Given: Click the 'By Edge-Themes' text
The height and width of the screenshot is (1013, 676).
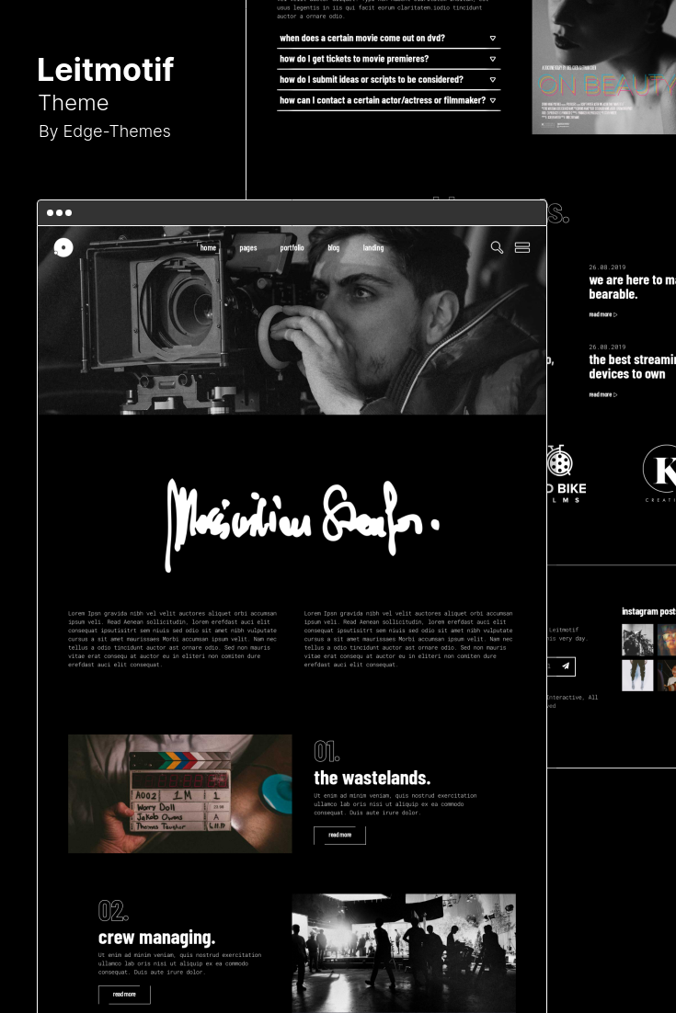Looking at the screenshot, I should coord(105,131).
